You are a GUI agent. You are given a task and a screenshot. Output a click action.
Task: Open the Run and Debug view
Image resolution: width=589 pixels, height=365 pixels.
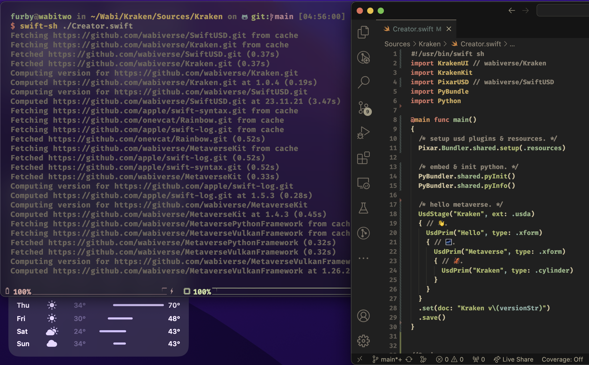pos(363,132)
